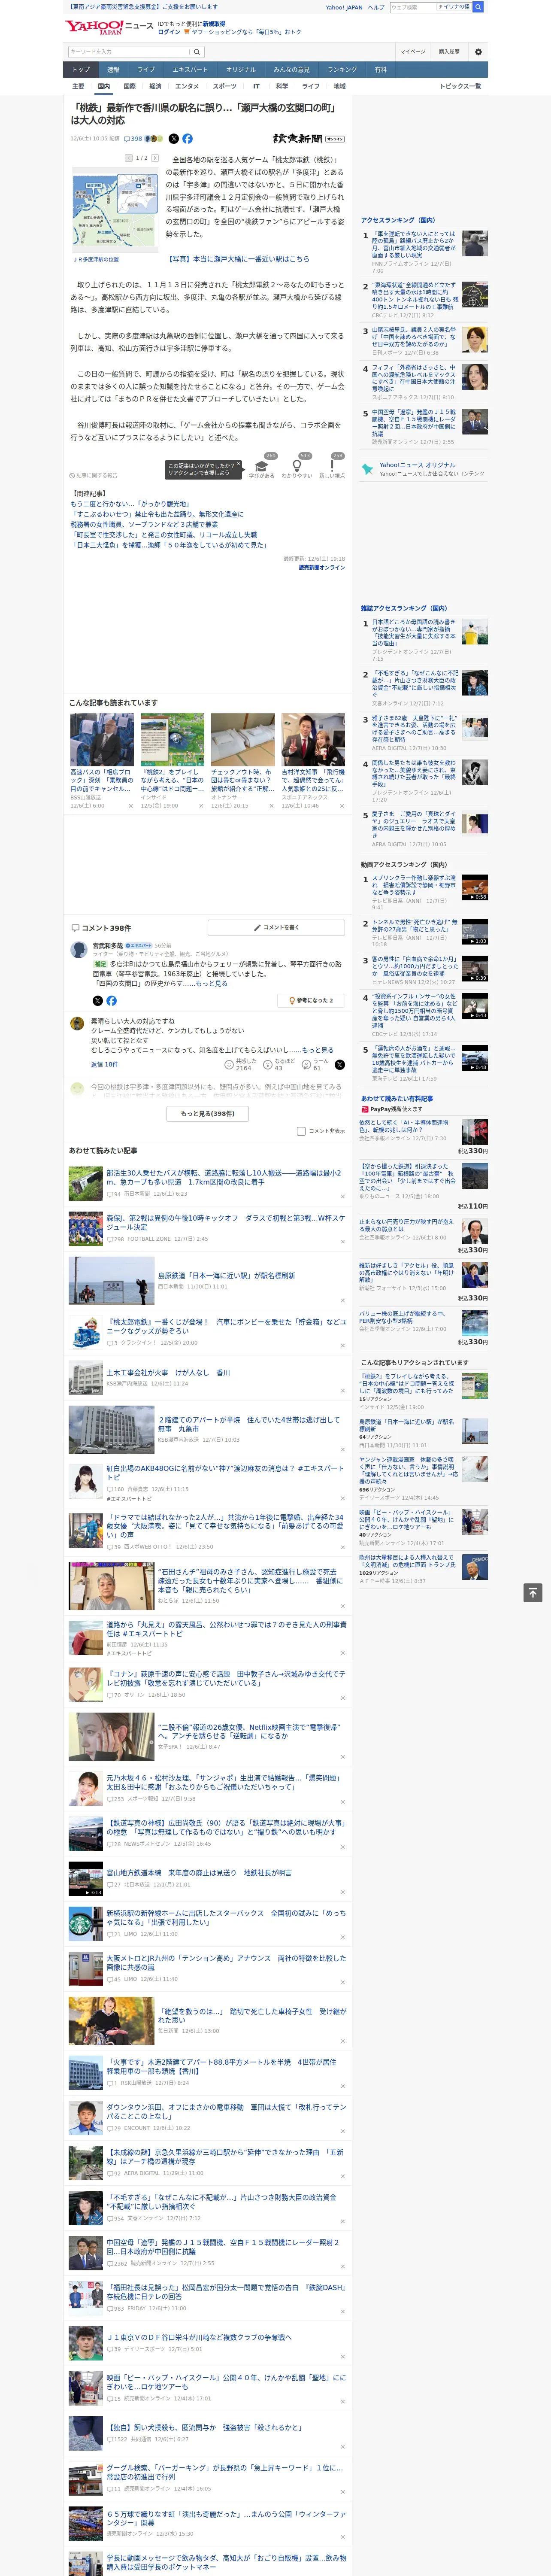Select the ランキング navigation tab

[342, 70]
